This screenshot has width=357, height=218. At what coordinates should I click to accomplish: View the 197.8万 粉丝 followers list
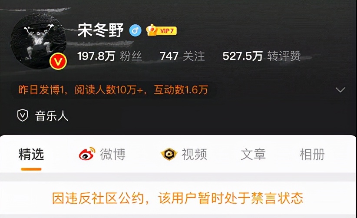click(109, 56)
